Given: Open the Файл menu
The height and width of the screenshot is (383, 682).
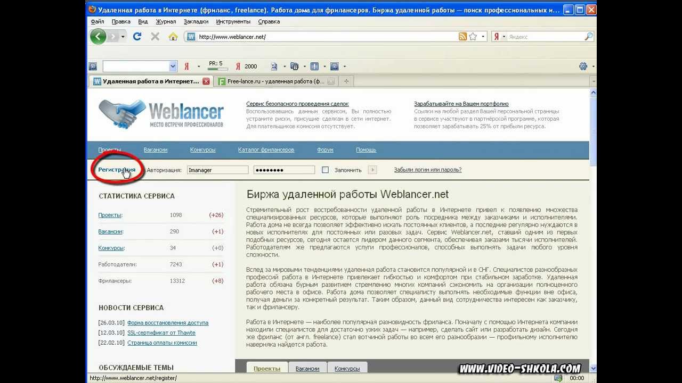Looking at the screenshot, I should click(97, 22).
